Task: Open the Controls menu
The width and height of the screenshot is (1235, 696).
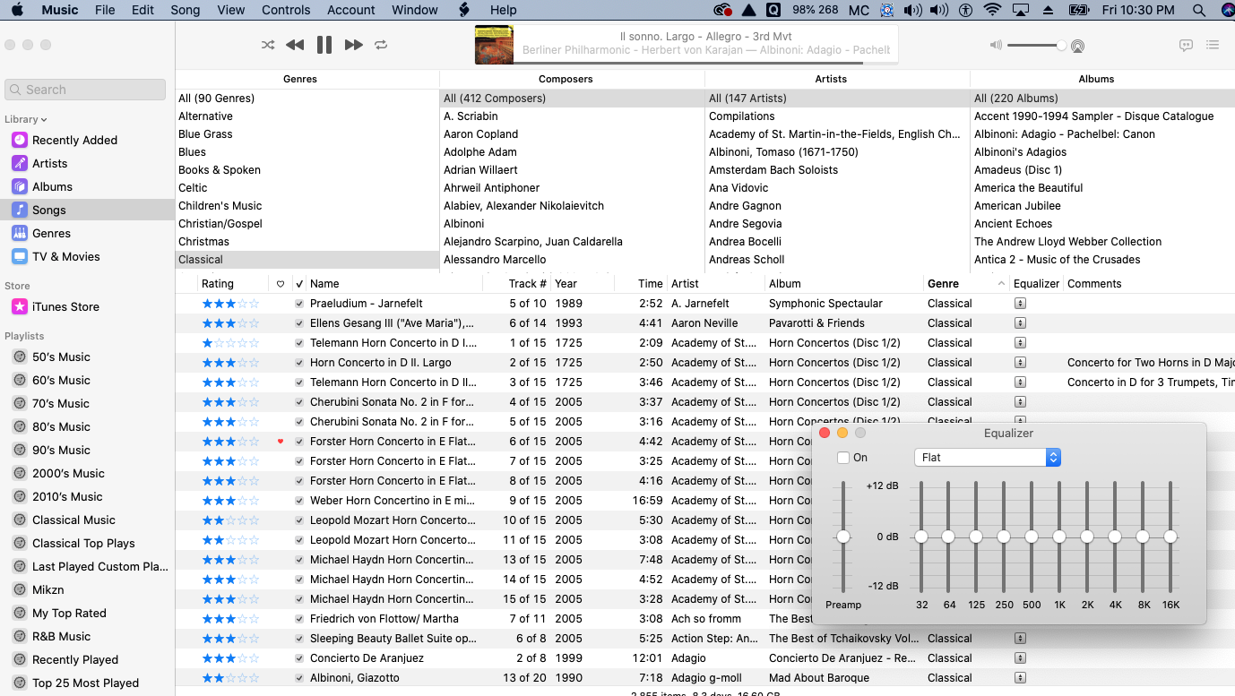Action: (286, 10)
